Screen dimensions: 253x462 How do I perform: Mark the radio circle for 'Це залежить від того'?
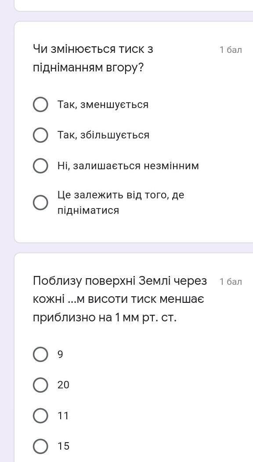(x=40, y=203)
